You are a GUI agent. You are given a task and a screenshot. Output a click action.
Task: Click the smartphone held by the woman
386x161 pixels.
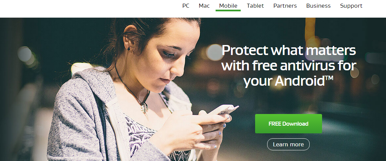pos(223,110)
